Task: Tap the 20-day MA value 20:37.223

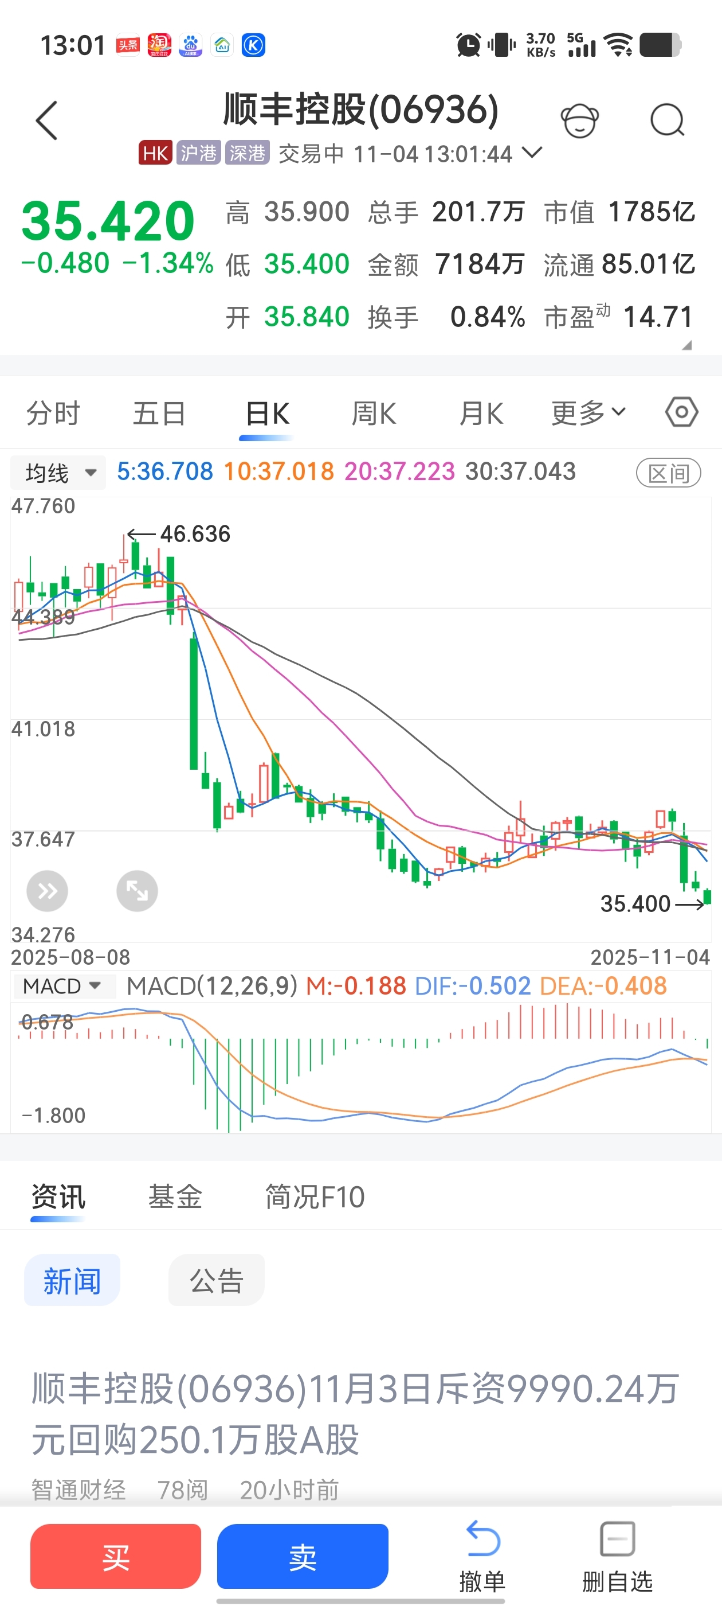Action: (400, 471)
